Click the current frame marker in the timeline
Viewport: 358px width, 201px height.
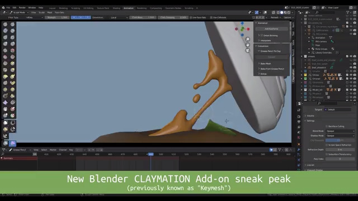tap(150, 154)
